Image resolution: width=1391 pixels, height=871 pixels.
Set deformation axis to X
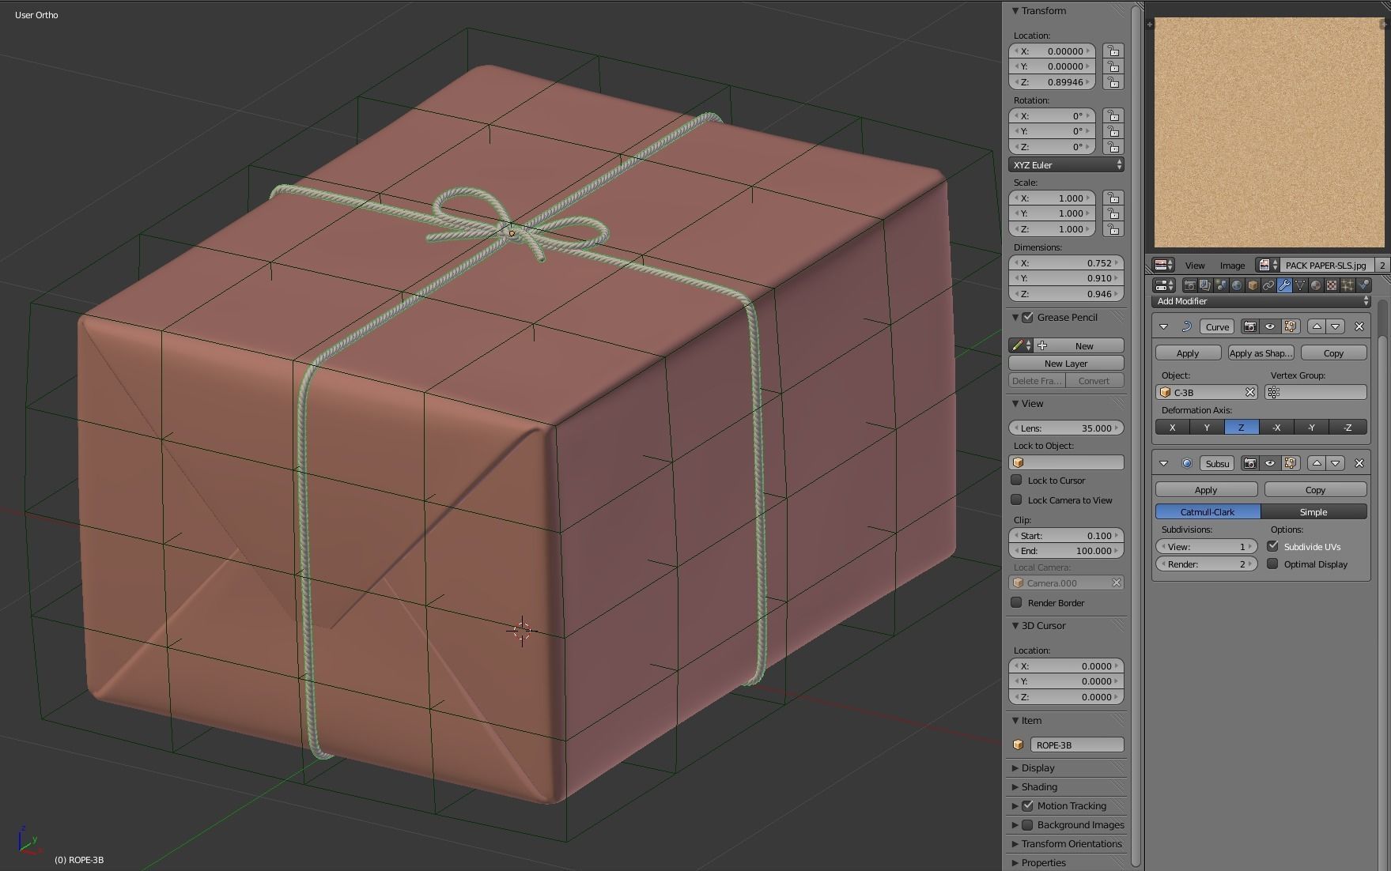[1173, 427]
